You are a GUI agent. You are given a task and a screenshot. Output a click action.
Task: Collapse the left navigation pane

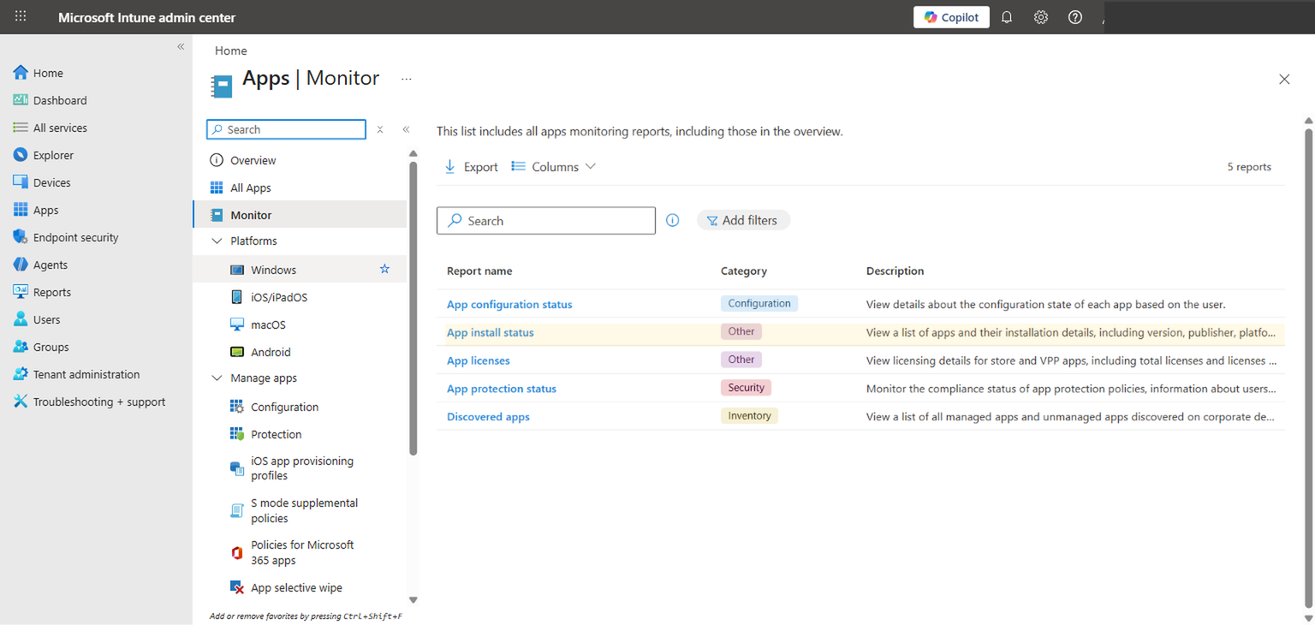click(181, 46)
